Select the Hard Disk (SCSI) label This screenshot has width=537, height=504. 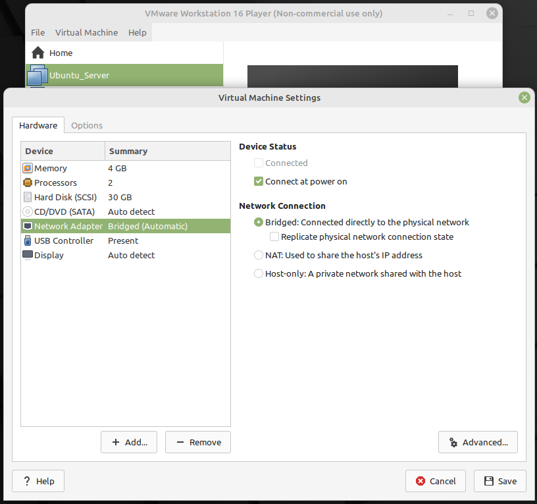coord(65,197)
